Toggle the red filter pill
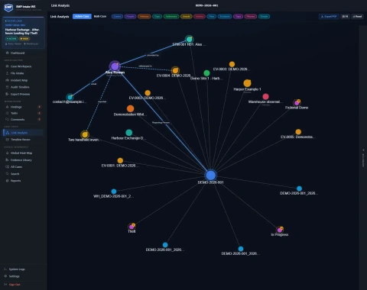 [200, 17]
